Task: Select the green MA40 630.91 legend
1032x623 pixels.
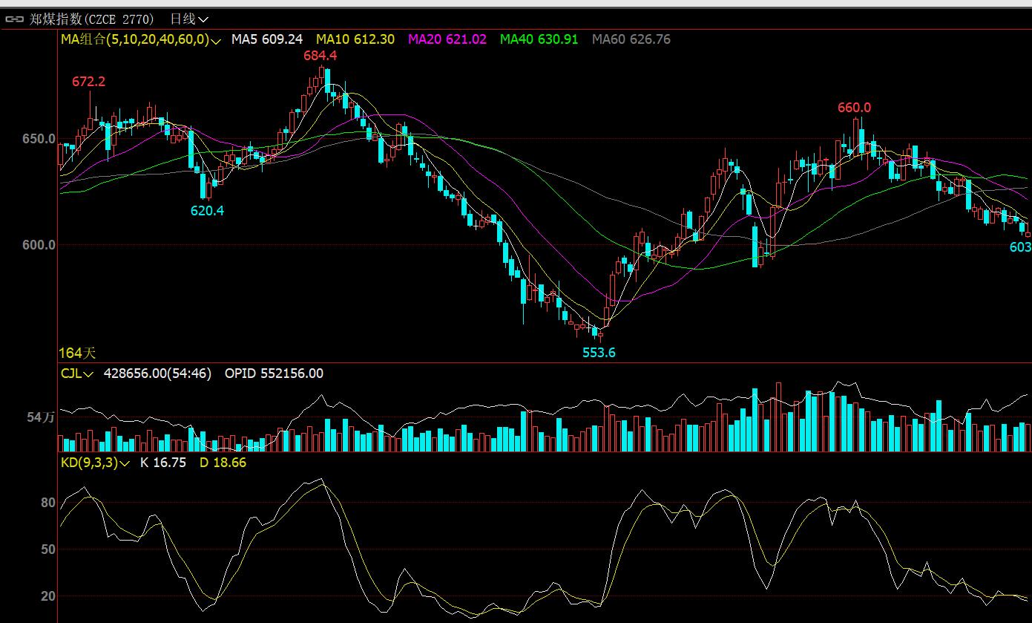Action: pyautogui.click(x=539, y=39)
